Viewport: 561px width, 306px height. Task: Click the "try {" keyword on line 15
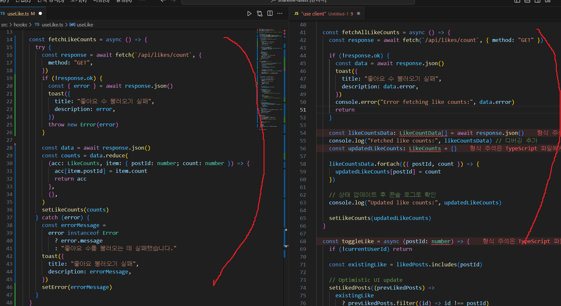point(43,47)
